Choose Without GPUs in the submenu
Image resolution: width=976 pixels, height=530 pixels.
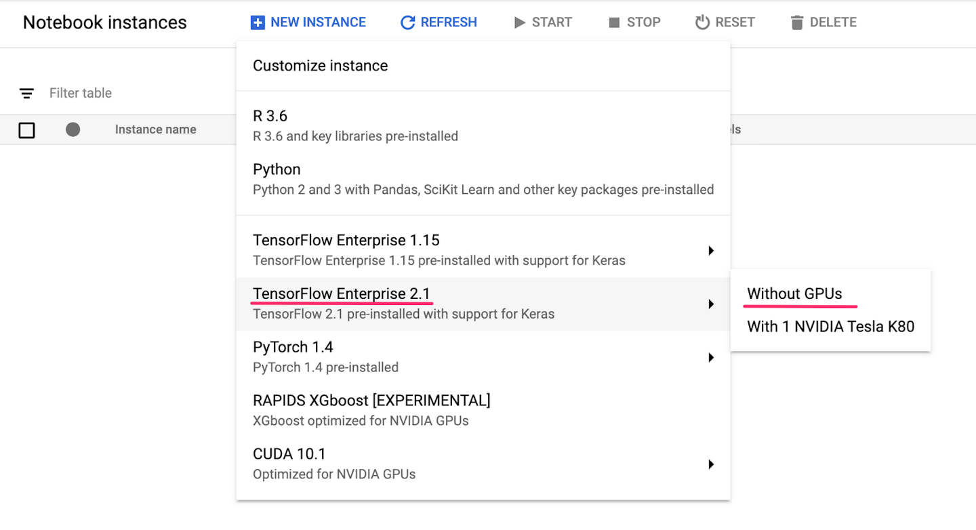794,293
